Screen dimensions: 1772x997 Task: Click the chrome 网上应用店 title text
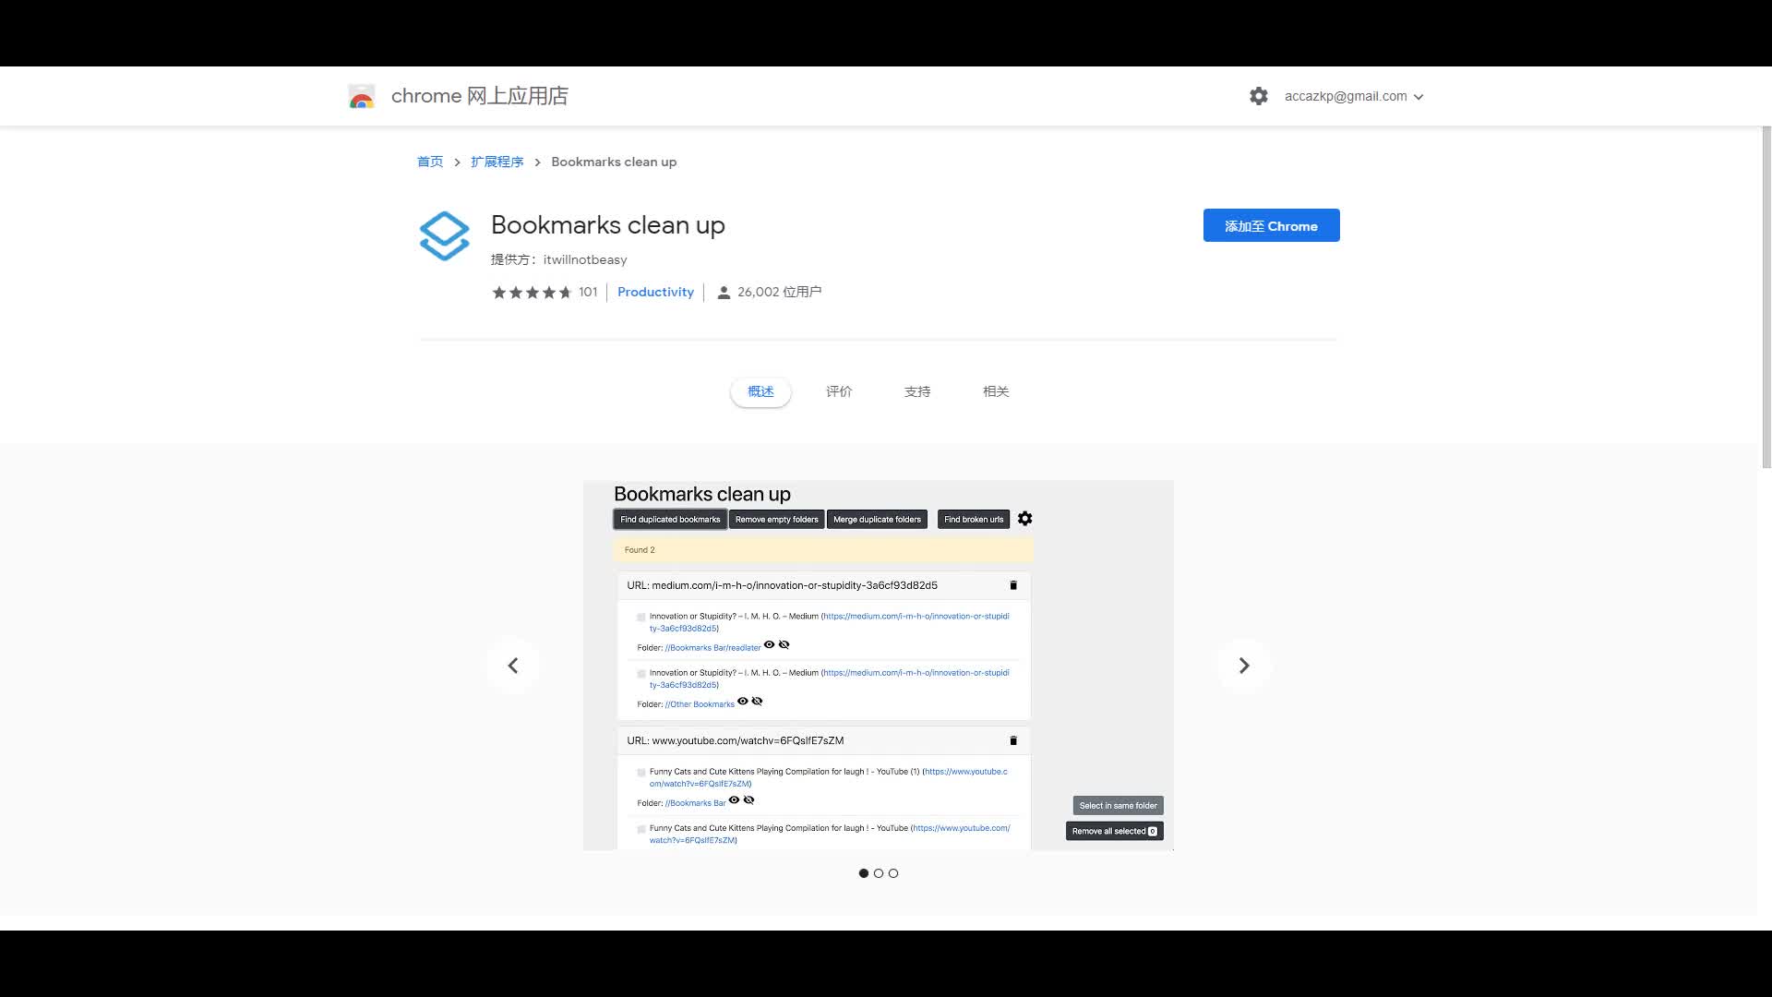pos(479,96)
